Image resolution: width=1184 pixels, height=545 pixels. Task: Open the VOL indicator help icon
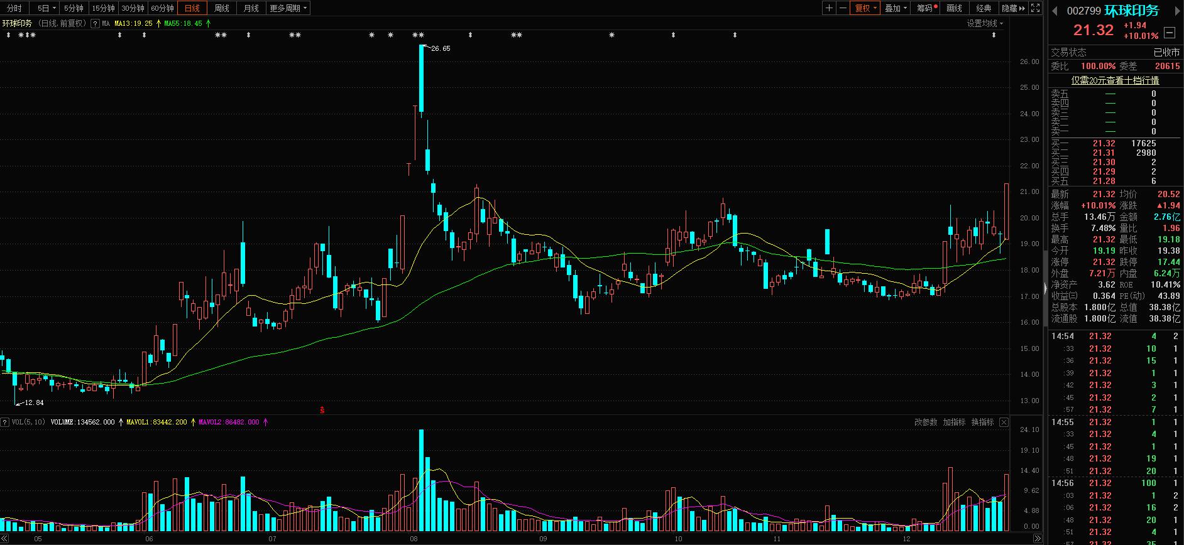pos(4,422)
